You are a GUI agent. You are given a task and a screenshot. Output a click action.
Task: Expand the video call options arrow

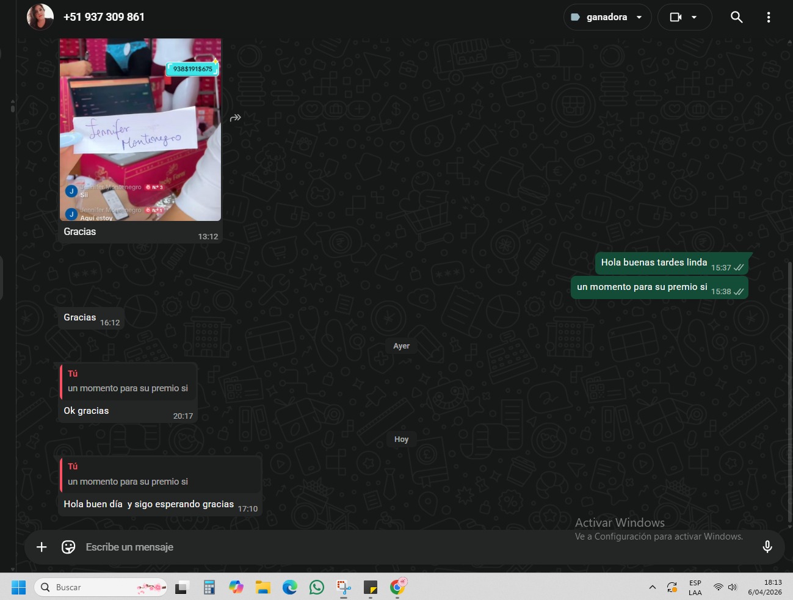coord(694,17)
